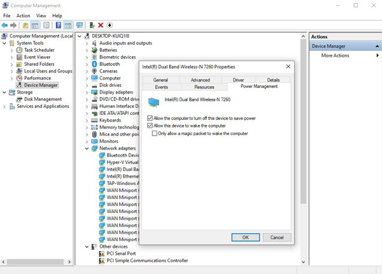
Task: Click the Performance icon in sidebar
Action: [x=19, y=78]
